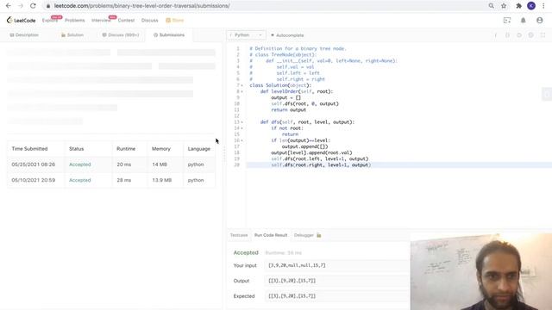Click the Output result field
Image resolution: width=552 pixels, height=310 pixels.
click(337, 281)
